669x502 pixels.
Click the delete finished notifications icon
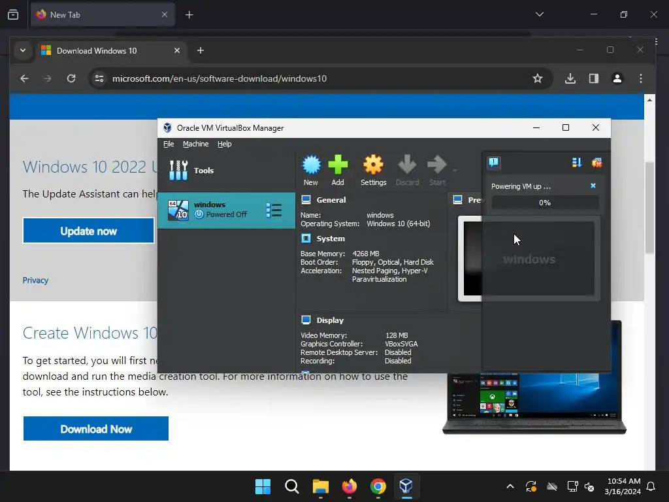coord(596,162)
